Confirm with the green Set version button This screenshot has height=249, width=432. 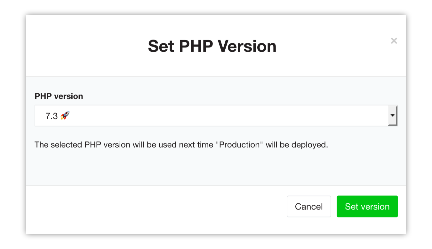[367, 207]
